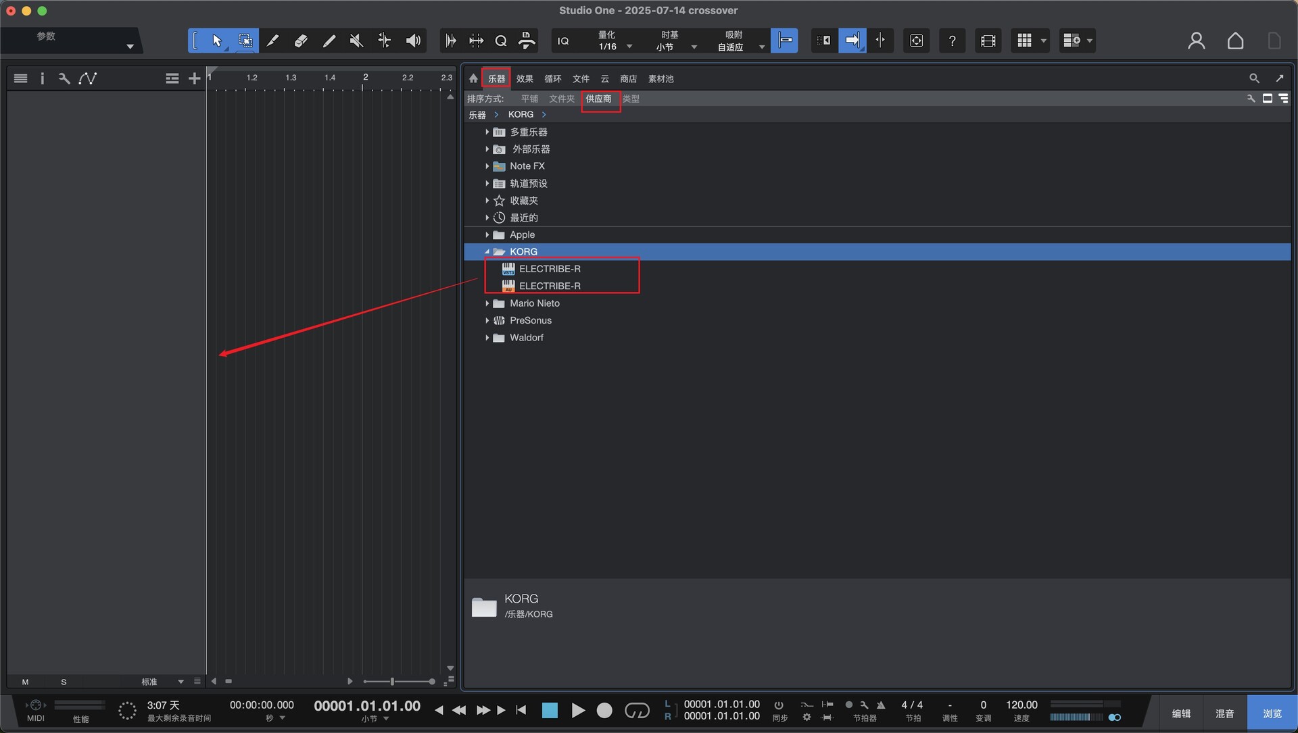Select the Bend tool
This screenshot has height=733, width=1298.
coord(384,41)
